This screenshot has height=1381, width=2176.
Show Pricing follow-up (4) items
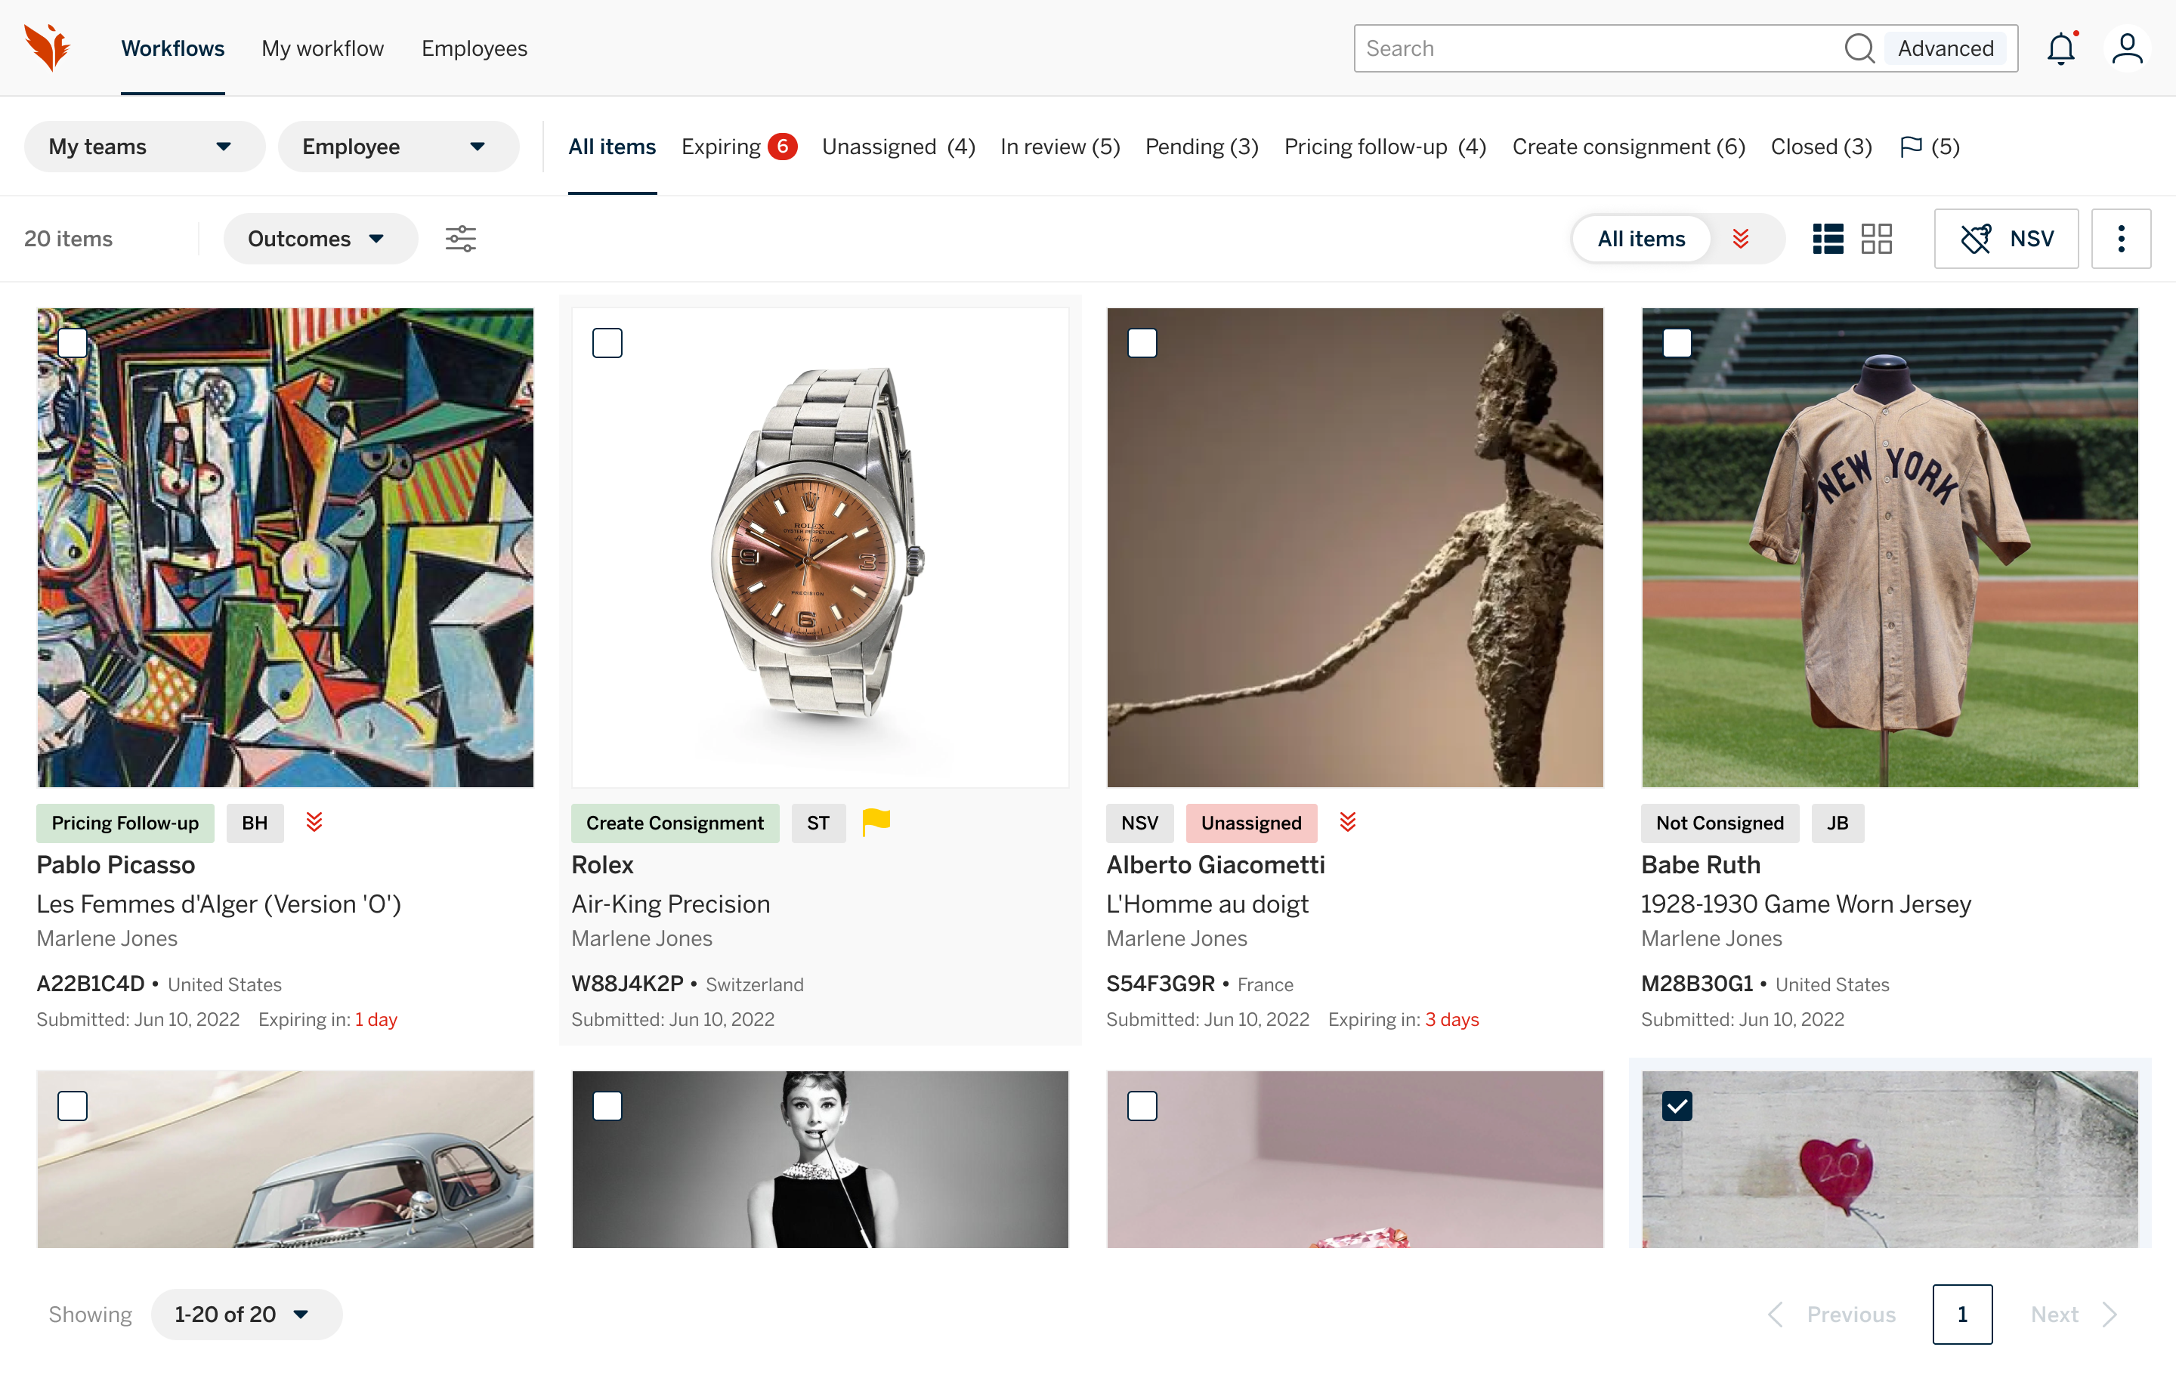pyautogui.click(x=1385, y=147)
